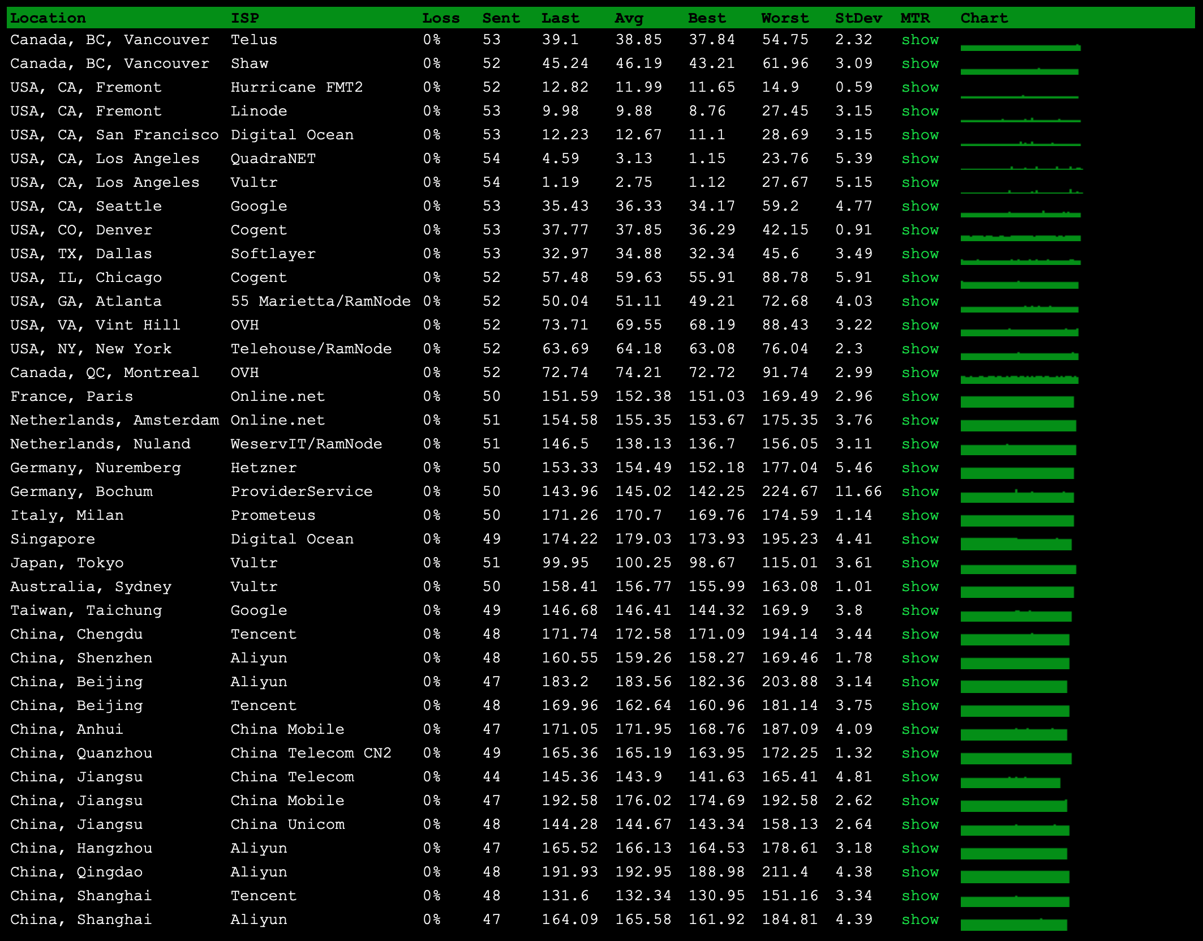Open MTR 'show' link for Hurricane FMT2

pyautogui.click(x=920, y=87)
